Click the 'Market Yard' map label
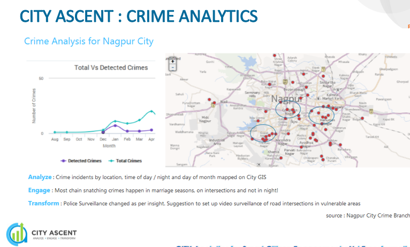This screenshot has height=247, width=410. [332, 99]
